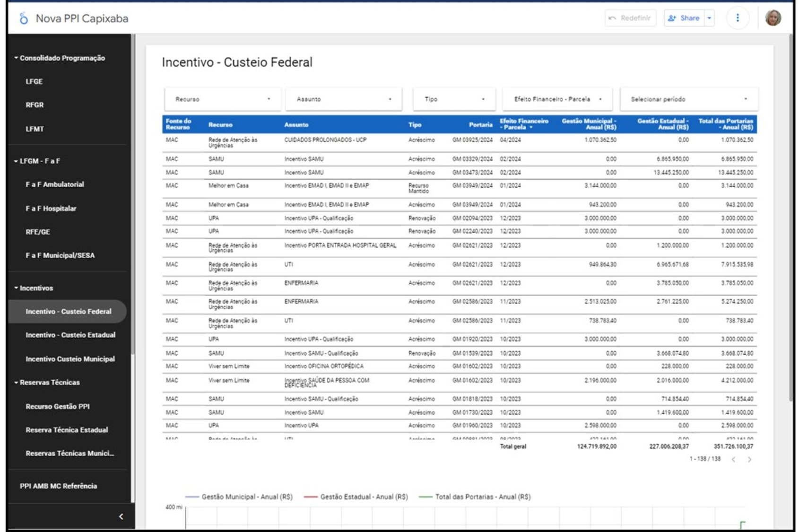
Task: Open the Recurso filter dropdown
Action: tap(222, 99)
